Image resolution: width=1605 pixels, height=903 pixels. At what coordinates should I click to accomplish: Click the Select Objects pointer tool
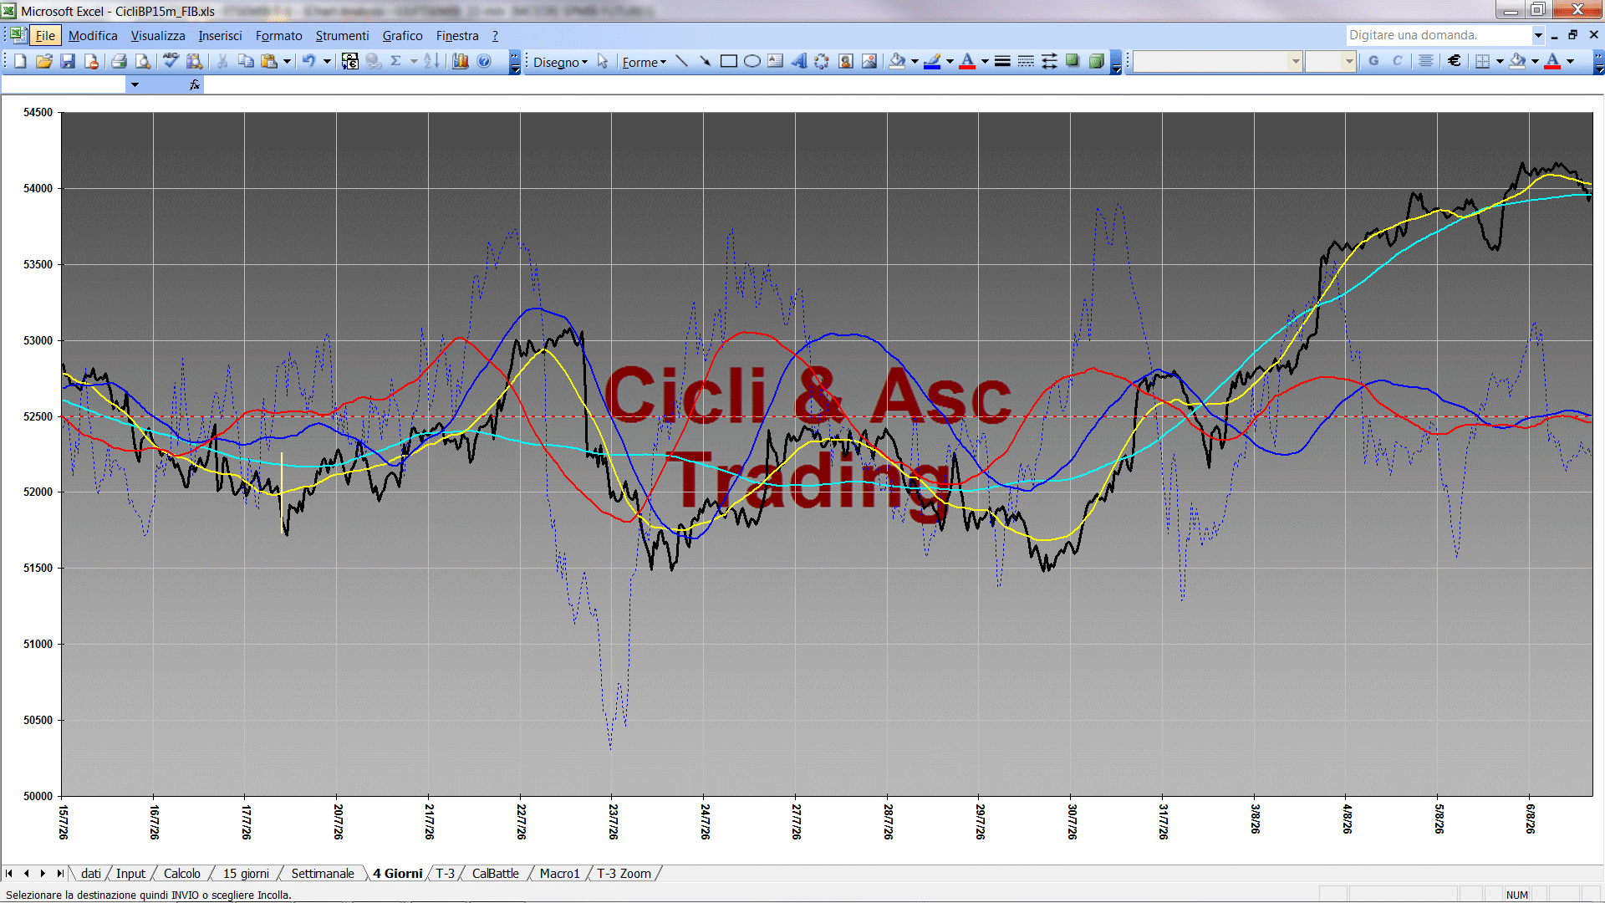[603, 61]
